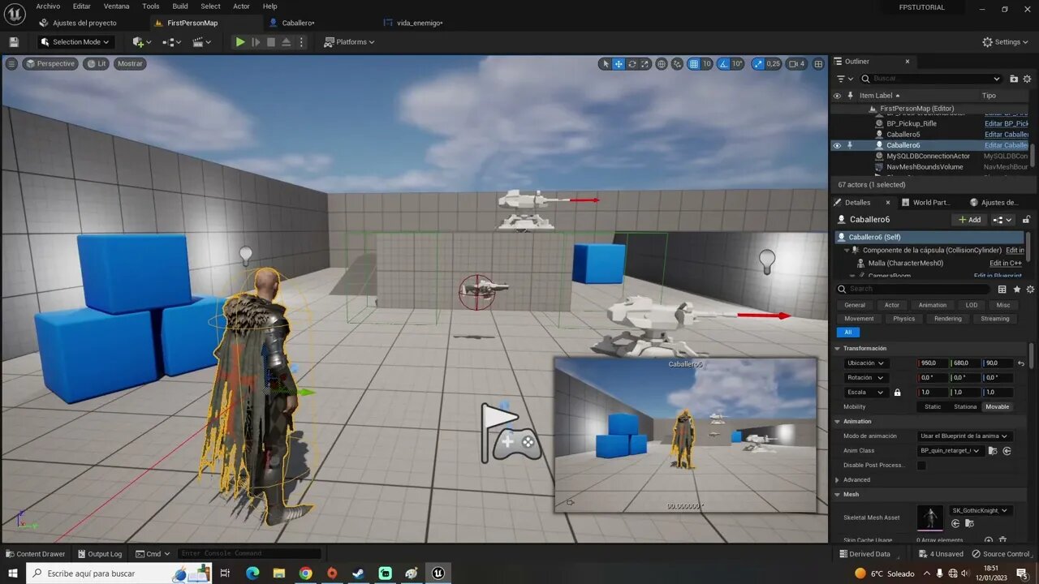This screenshot has height=584, width=1039.
Task: Open the Ventana menu
Action: [x=116, y=6]
